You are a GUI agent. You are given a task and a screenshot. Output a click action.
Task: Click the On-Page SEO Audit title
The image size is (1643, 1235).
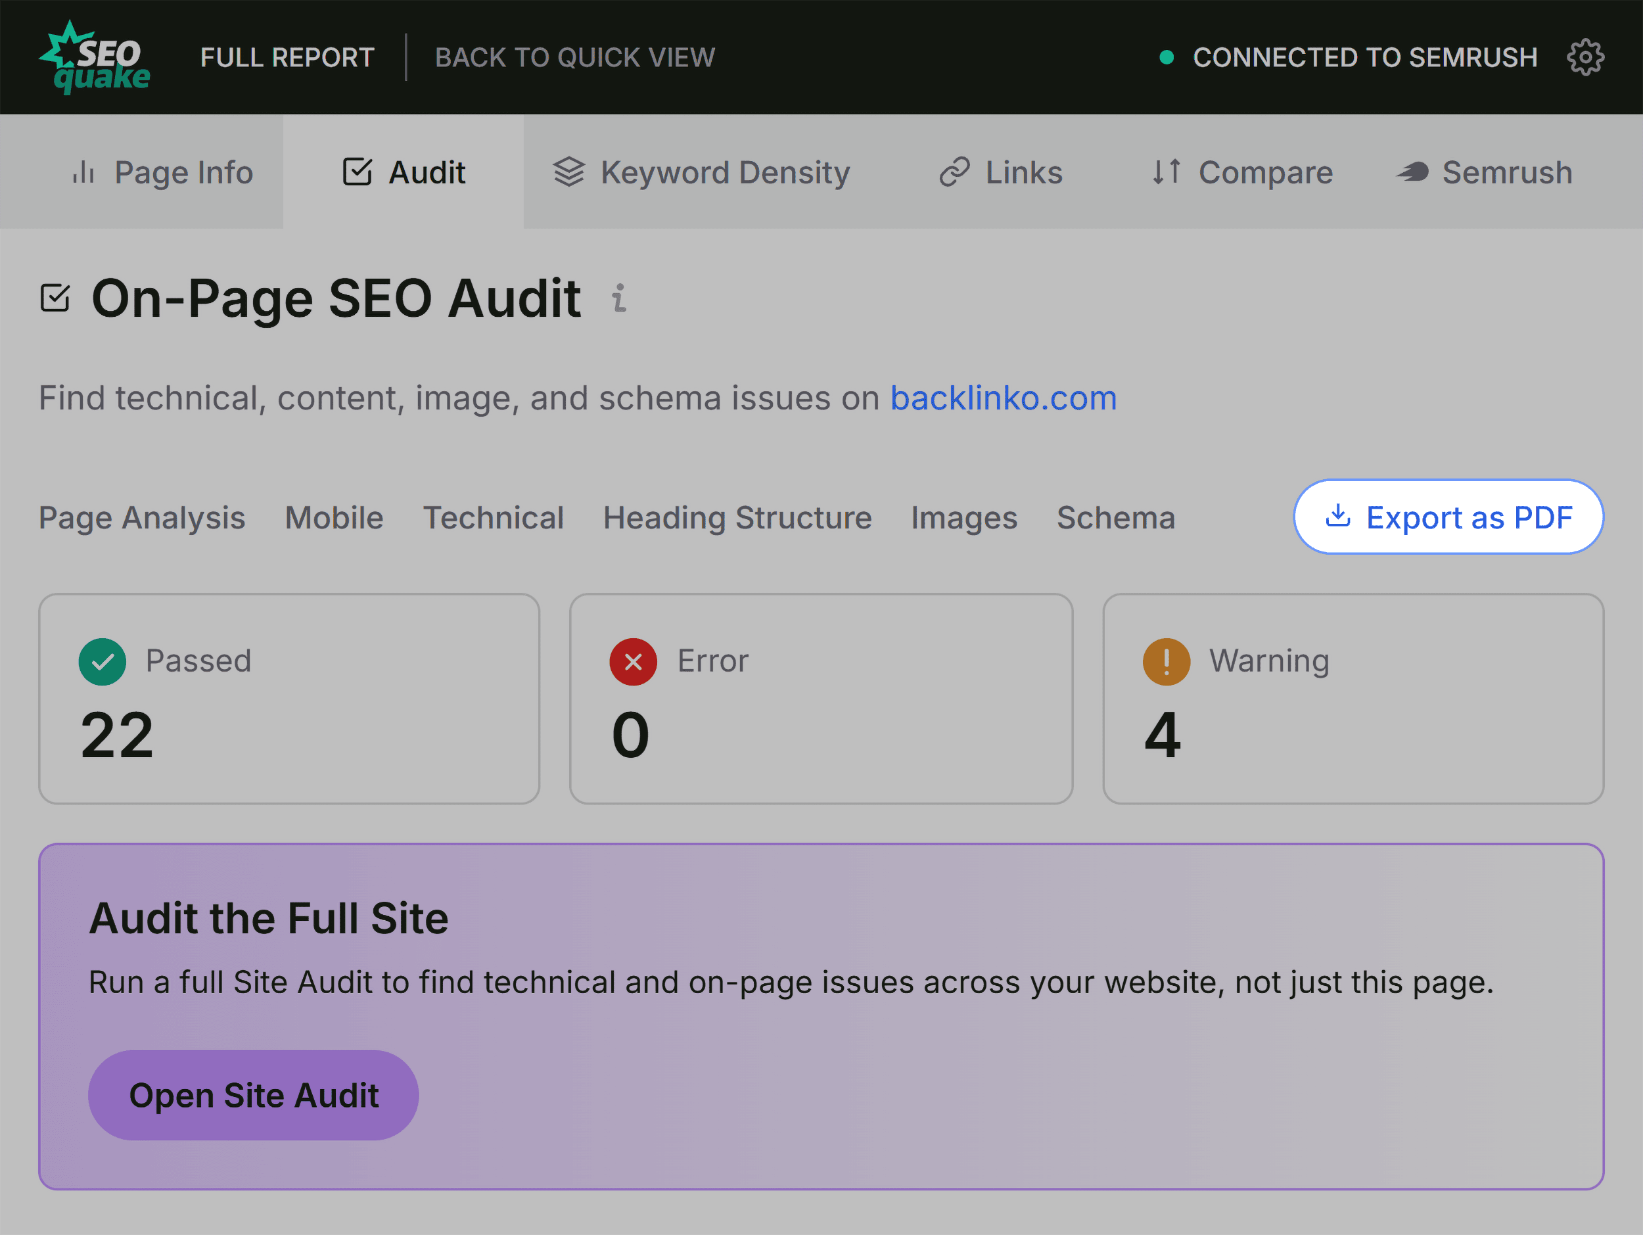point(336,298)
